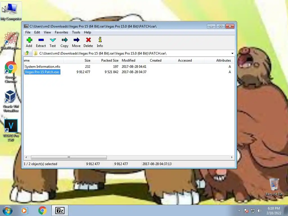Image resolution: width=288 pixels, height=216 pixels.
Task: Select System Information.nfo file
Action: [42, 67]
